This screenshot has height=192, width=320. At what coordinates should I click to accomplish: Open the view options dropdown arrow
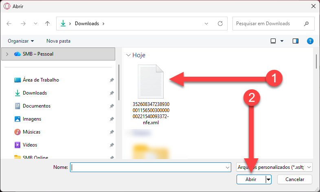pyautogui.click(x=282, y=41)
